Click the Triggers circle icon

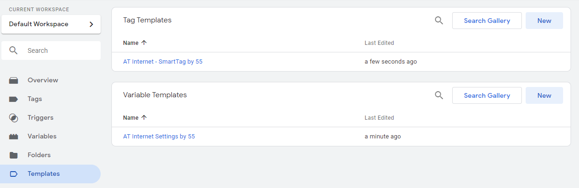(x=14, y=118)
